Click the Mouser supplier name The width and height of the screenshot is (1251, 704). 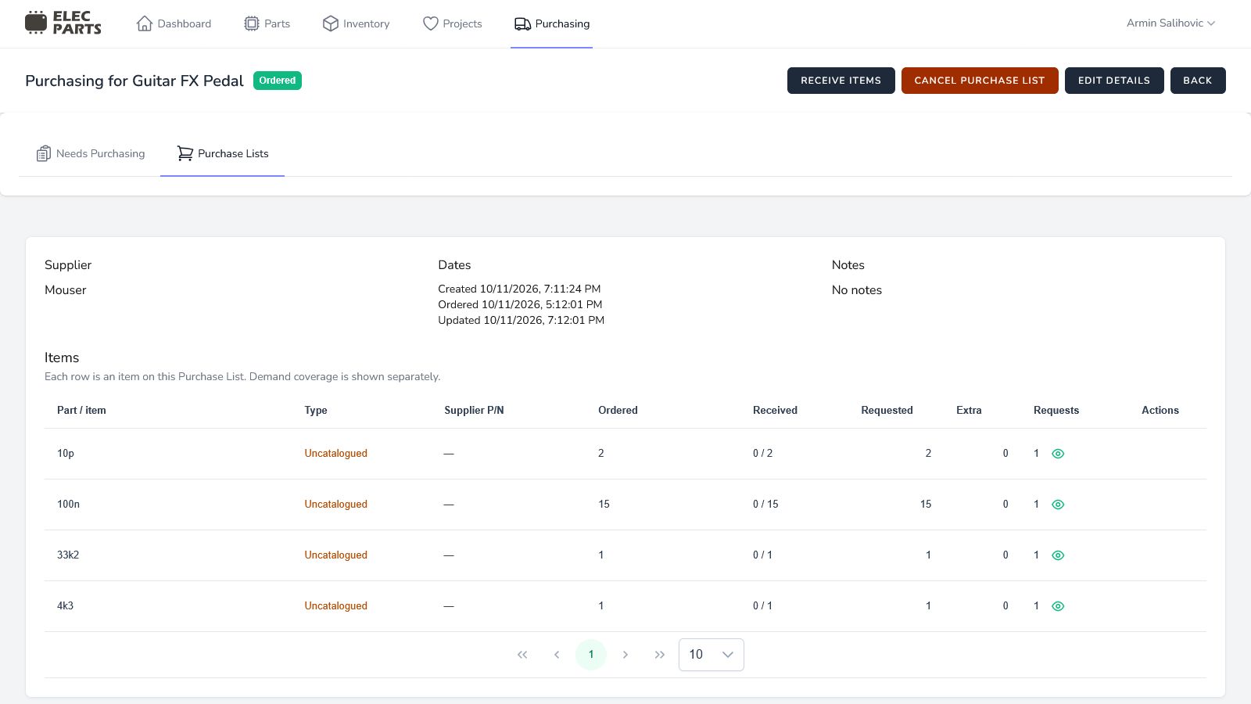(66, 290)
